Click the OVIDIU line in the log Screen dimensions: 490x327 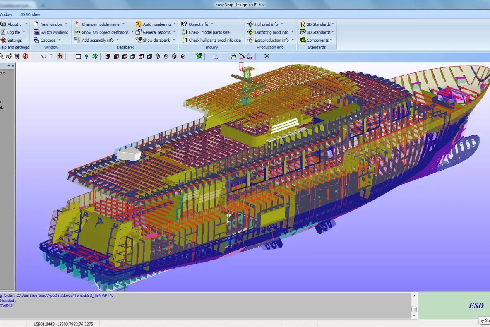(x=6, y=306)
